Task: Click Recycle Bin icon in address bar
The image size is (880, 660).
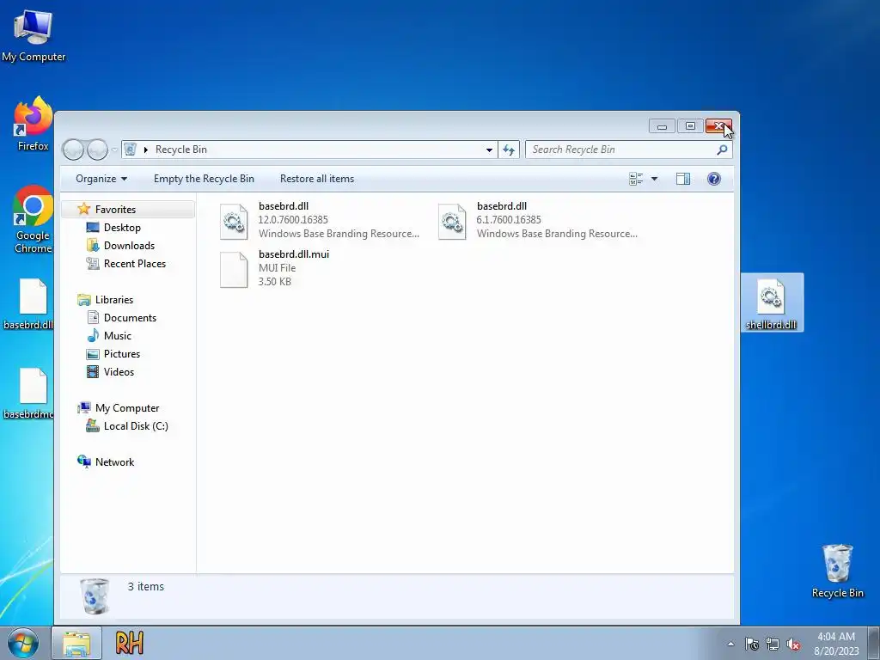Action: 131,150
